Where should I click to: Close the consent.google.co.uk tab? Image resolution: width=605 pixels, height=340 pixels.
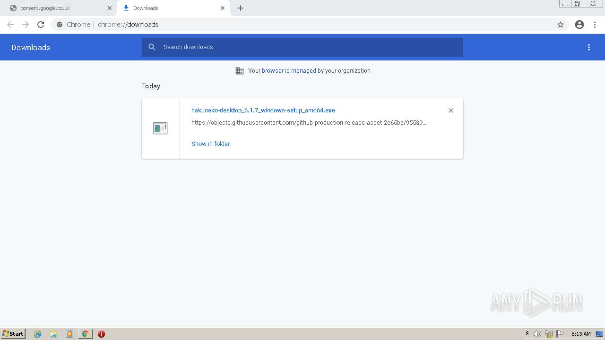[110, 8]
